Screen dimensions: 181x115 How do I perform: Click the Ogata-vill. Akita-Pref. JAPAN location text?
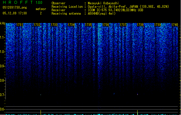[128, 7]
